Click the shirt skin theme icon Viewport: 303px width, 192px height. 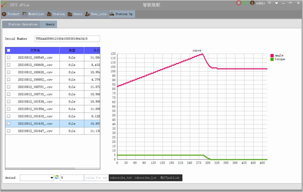pyautogui.click(x=277, y=3)
